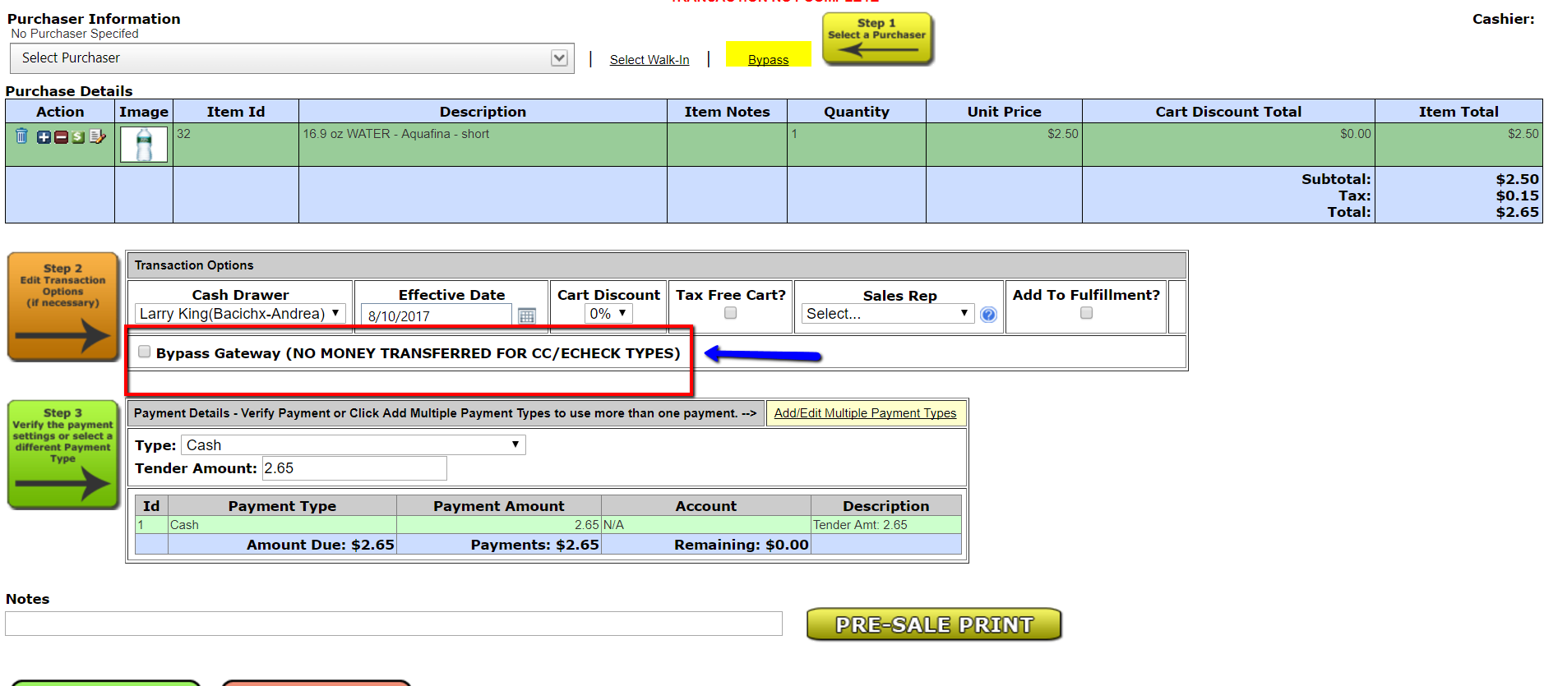Click the water bottle product thumbnail
Viewport: 1544px width, 686px height.
click(144, 145)
